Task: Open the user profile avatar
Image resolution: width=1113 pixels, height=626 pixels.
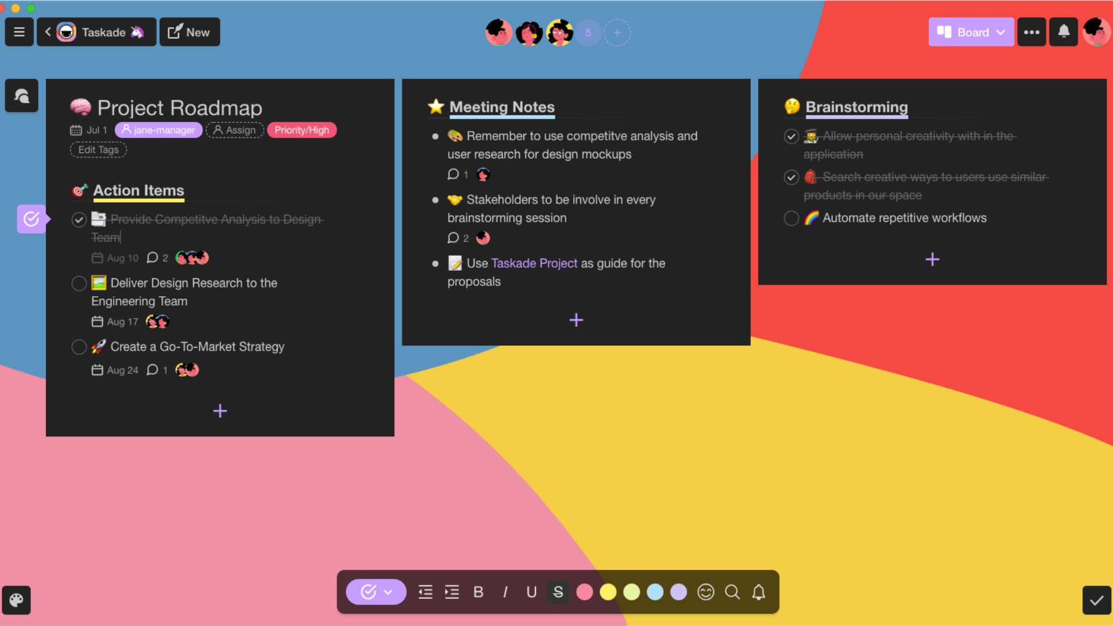Action: click(x=1096, y=32)
